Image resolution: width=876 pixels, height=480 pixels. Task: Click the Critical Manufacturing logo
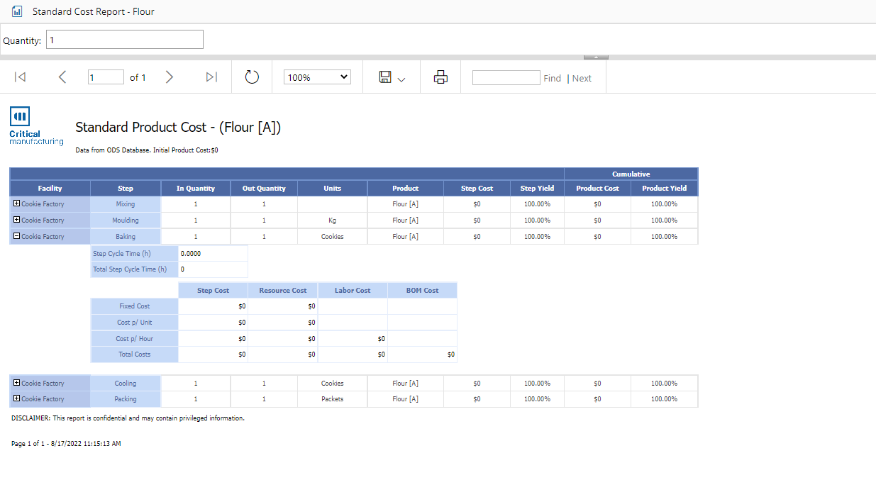point(26,126)
